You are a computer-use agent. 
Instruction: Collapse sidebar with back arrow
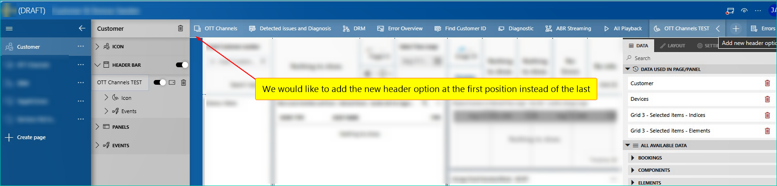tap(82, 28)
